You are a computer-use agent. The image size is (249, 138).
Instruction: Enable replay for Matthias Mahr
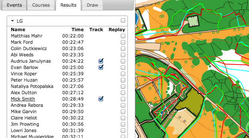tap(123, 36)
